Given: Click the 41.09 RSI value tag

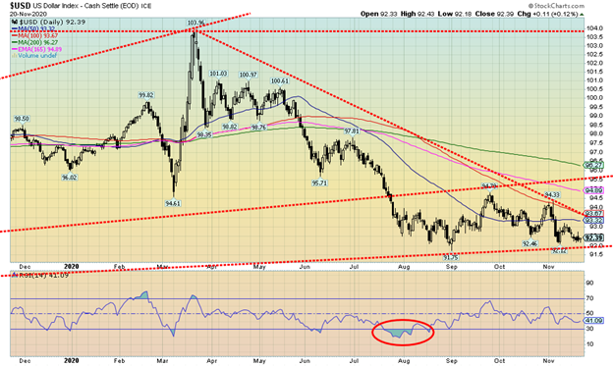Looking at the screenshot, I should pos(593,320).
